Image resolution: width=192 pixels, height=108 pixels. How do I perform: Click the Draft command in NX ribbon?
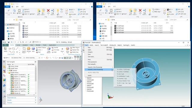[x=54, y=52]
